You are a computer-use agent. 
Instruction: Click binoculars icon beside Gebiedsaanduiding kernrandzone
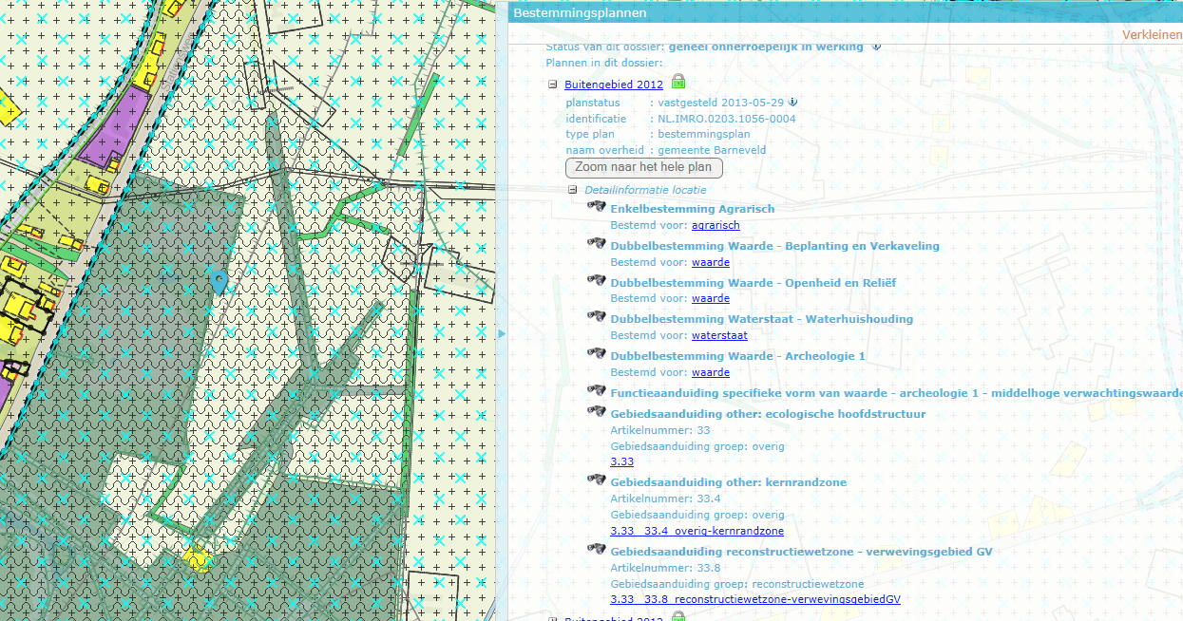(x=597, y=480)
